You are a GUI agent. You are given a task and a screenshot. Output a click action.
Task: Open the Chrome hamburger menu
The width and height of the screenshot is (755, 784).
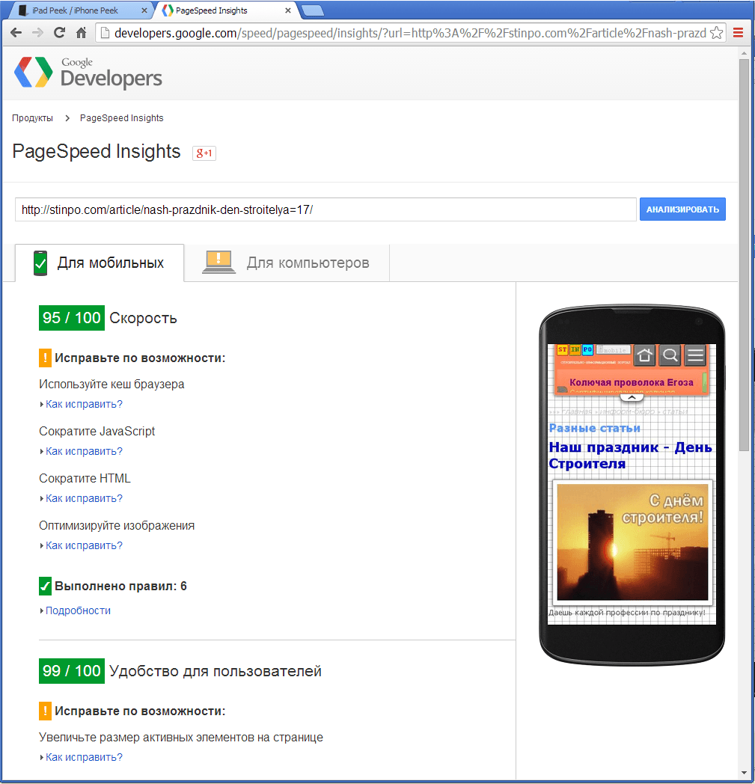(x=738, y=33)
